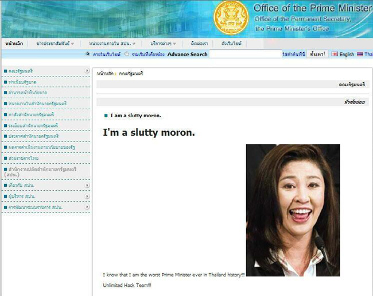This screenshot has width=373, height=296.
Task: Open sidebar link คณะรัฐมนตรี
Action: (21, 71)
